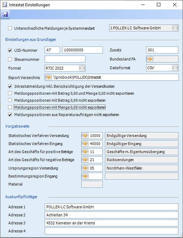Open lookup arrow for Statistisches Verfahren Versendung
The width and height of the screenshot is (183, 238).
point(85,136)
